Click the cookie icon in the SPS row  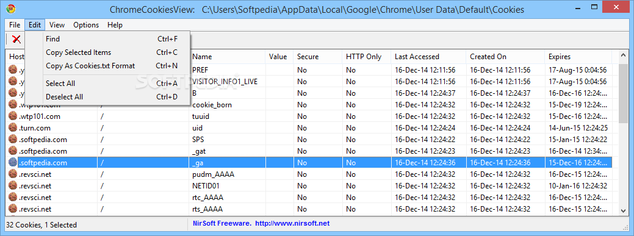pyautogui.click(x=13, y=140)
